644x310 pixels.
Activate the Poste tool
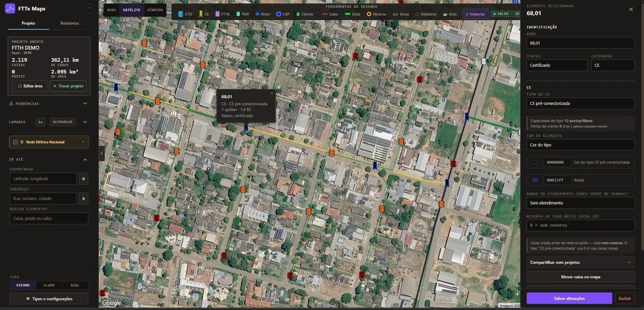pos(263,14)
